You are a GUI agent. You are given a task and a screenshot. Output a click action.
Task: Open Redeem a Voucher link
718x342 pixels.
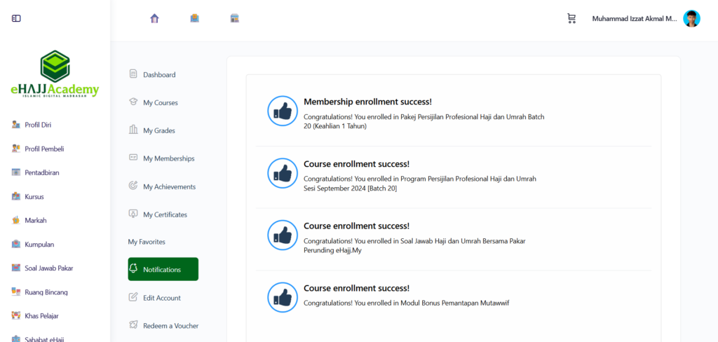[170, 325]
